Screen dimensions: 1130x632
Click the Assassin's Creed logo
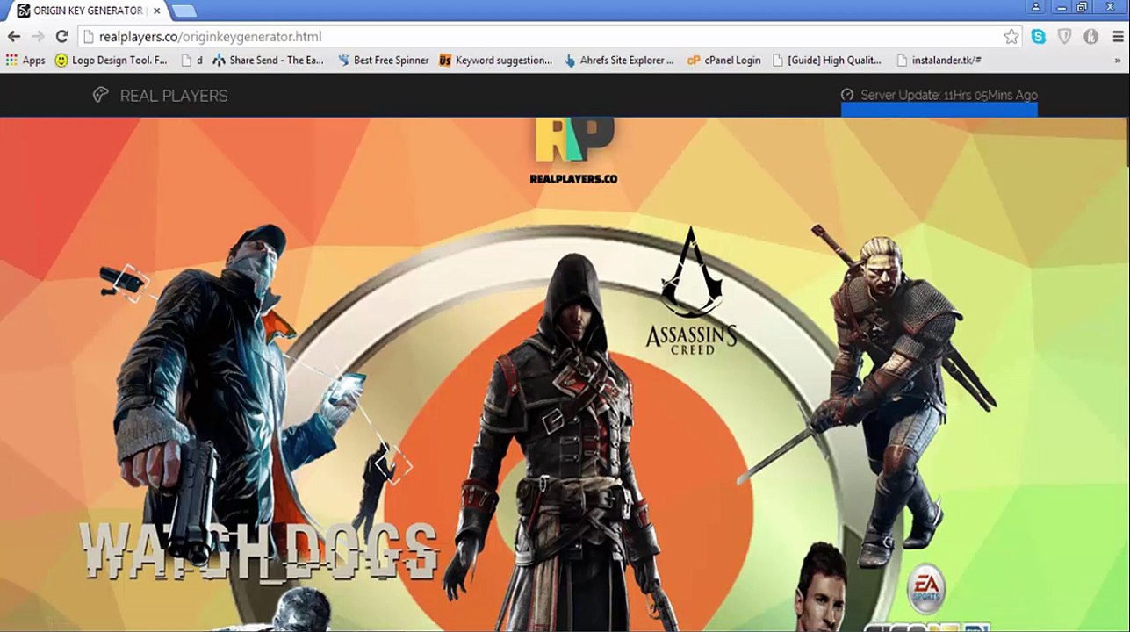pyautogui.click(x=692, y=291)
